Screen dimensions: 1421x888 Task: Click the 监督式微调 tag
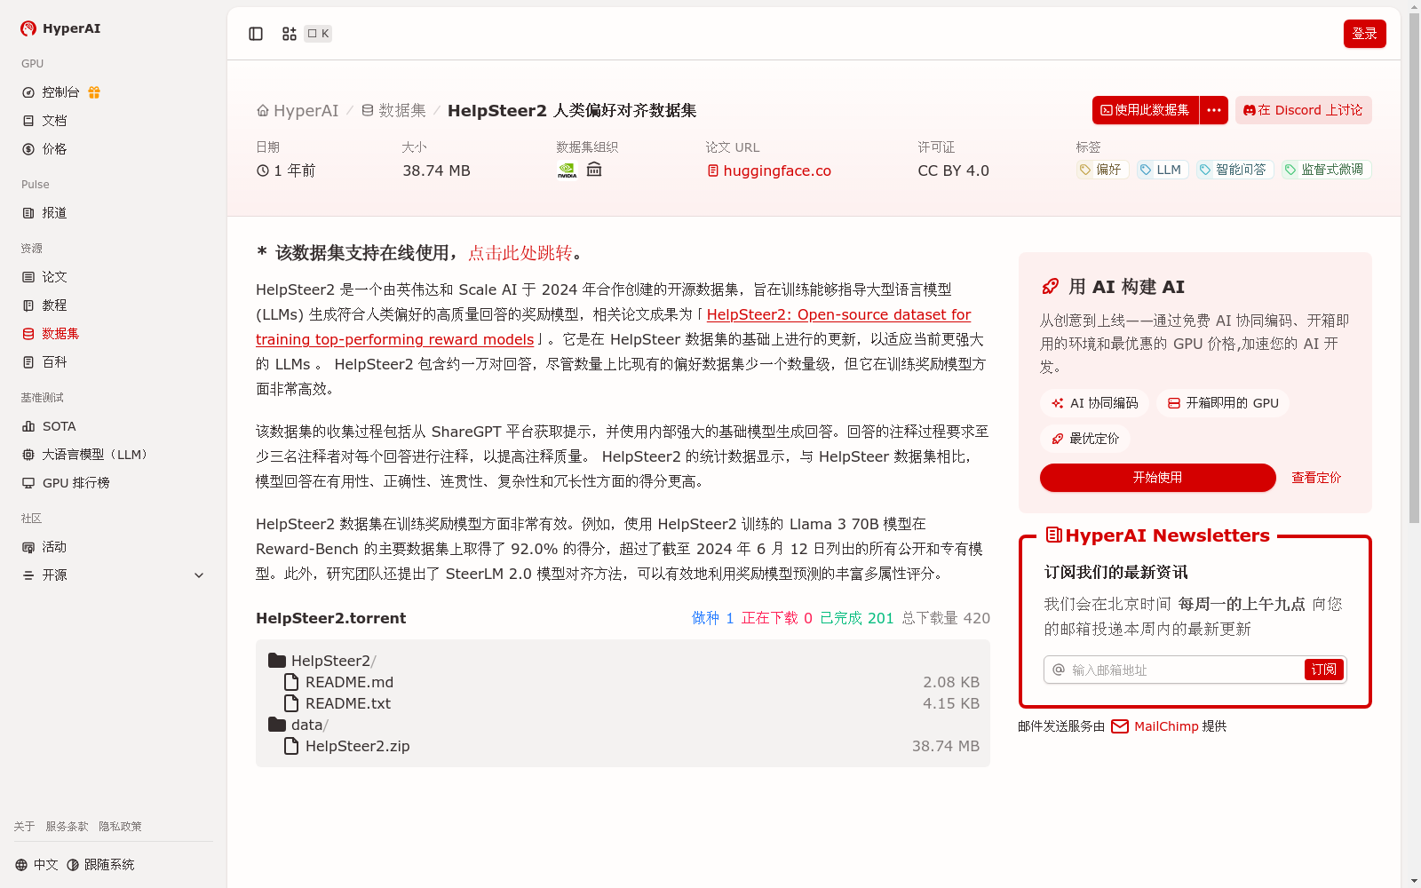pos(1326,170)
